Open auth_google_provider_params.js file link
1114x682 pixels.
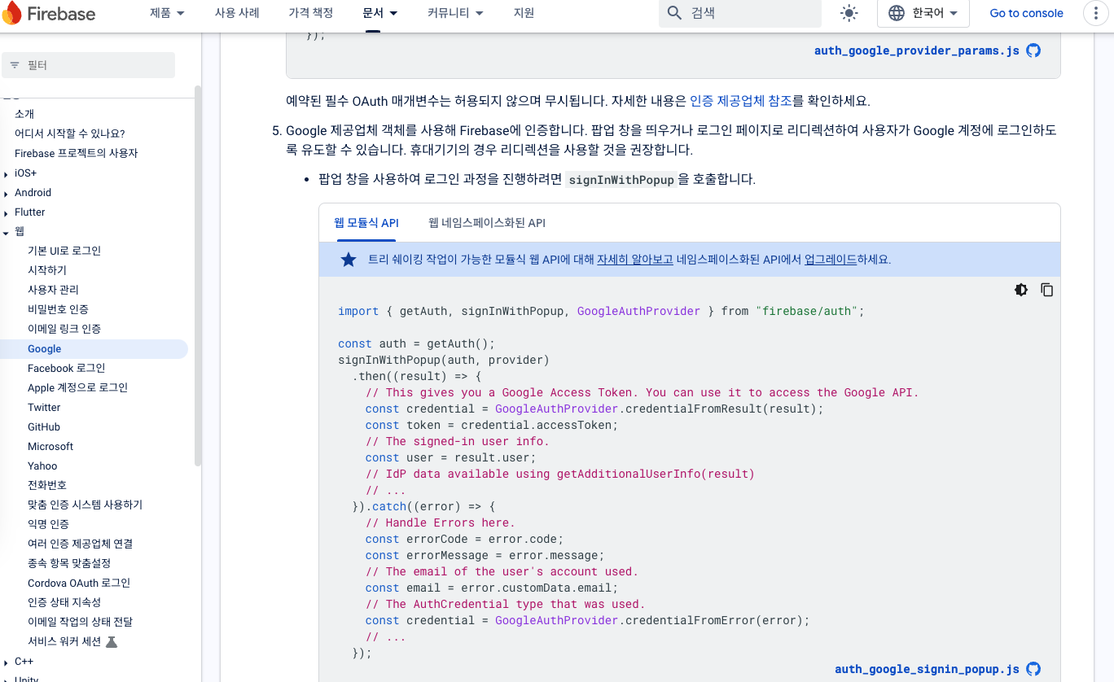(917, 50)
